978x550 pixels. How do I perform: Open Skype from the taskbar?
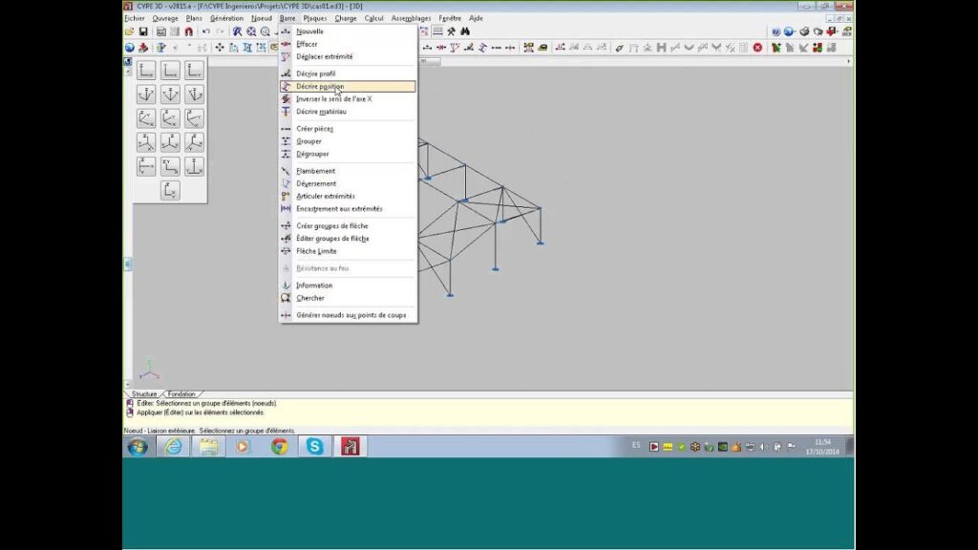(x=314, y=446)
